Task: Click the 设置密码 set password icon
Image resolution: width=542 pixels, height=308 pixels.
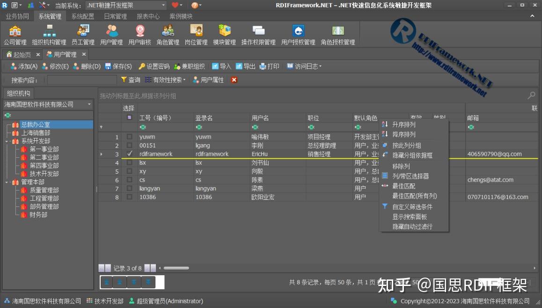Action: 154,66
